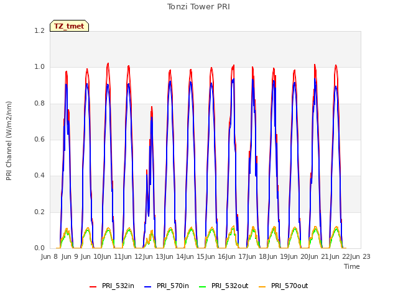Screen dimensions: 398x298
Task: Click the PRI Channel (W/m2/nm) axis label
Action: (9, 141)
